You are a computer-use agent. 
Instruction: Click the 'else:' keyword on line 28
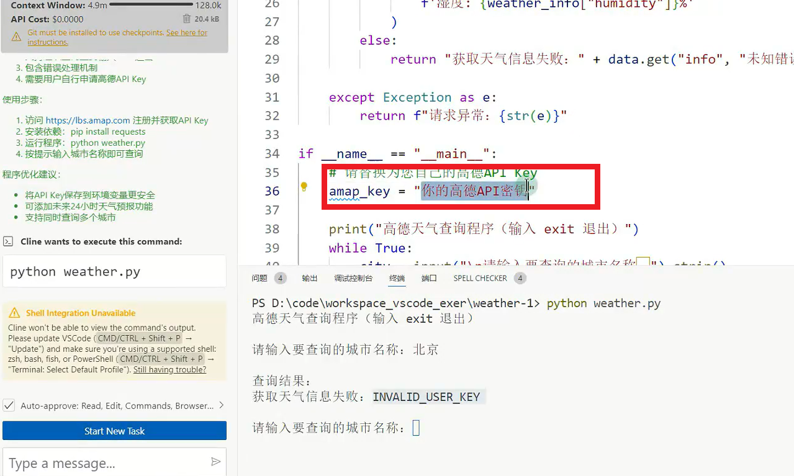click(378, 40)
